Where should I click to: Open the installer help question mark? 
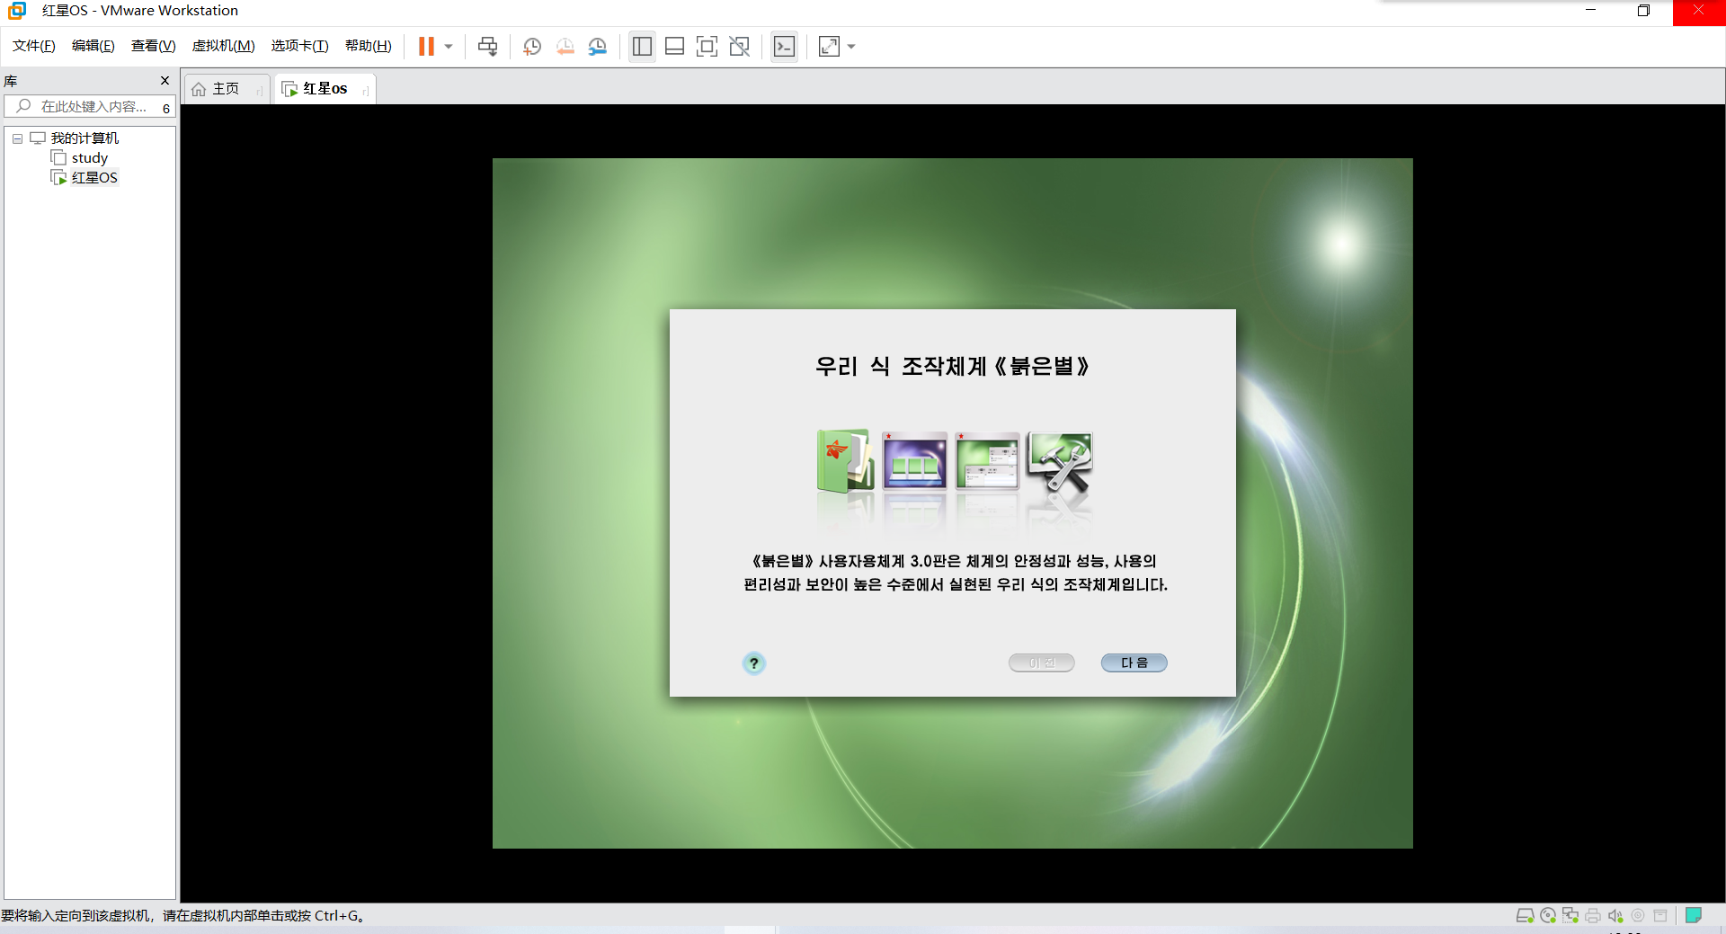coord(754,663)
